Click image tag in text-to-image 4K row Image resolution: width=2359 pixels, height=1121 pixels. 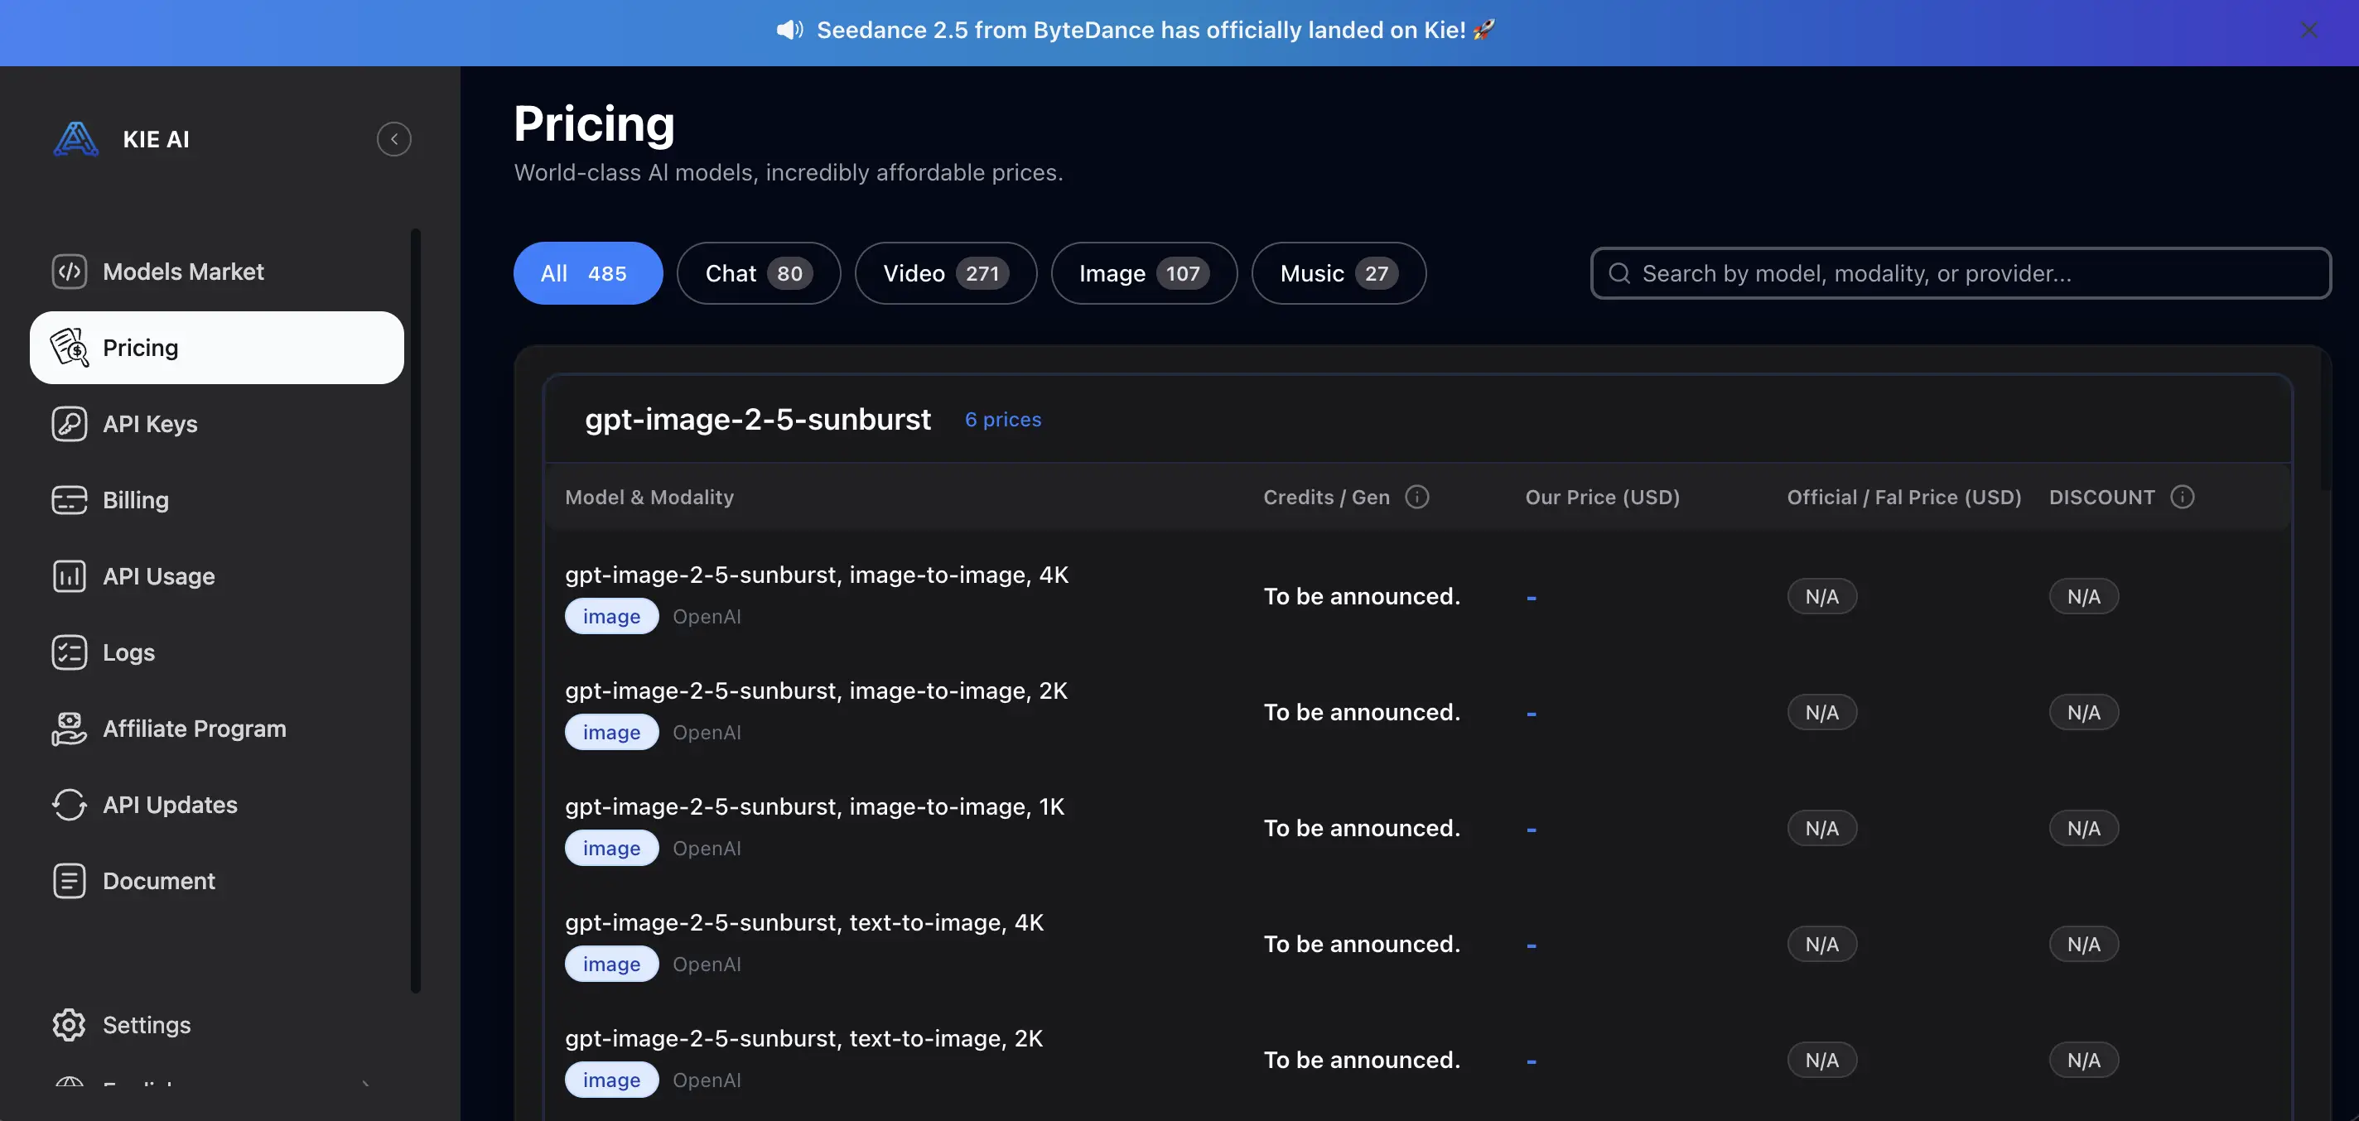pos(612,965)
